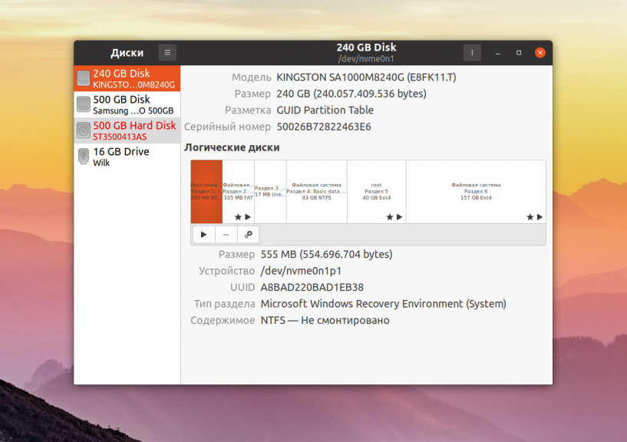The image size is (627, 442).
Task: Select the Восстановление Раздел 1 partition segment
Action: pyautogui.click(x=207, y=188)
